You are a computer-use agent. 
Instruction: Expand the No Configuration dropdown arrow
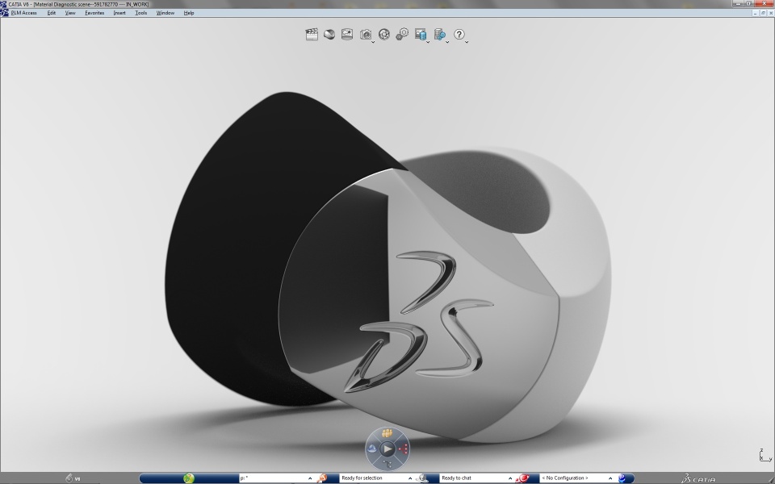pos(610,478)
